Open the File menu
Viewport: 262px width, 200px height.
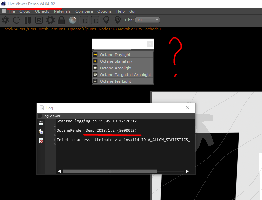12,11
